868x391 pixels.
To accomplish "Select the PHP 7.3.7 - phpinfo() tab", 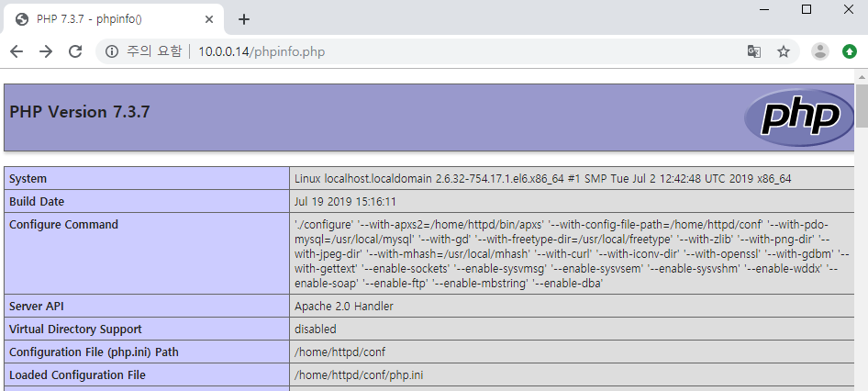I will [x=114, y=19].
